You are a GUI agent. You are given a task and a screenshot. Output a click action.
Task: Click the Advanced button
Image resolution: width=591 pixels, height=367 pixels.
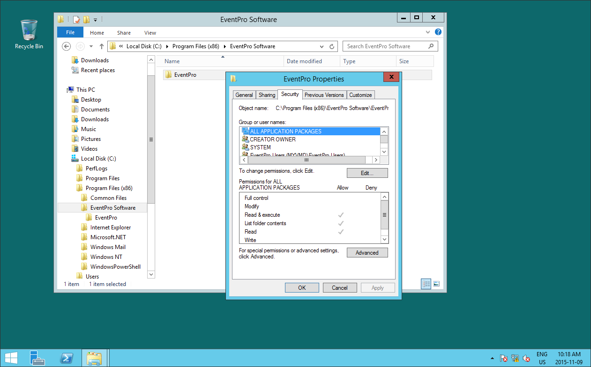point(367,253)
